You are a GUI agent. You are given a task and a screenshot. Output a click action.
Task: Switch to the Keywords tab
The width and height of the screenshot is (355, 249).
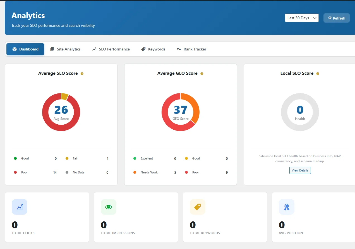pyautogui.click(x=153, y=49)
